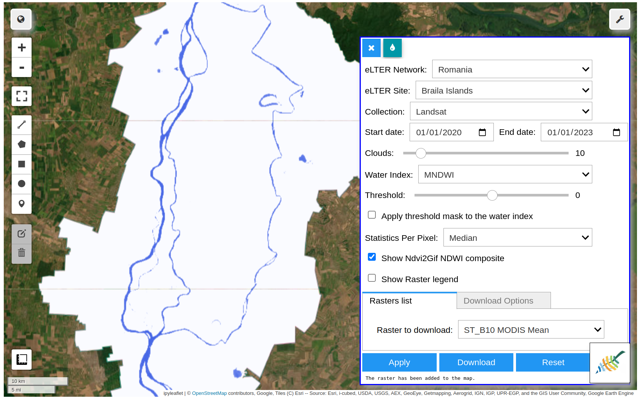Select the place marker tool

tap(21, 204)
